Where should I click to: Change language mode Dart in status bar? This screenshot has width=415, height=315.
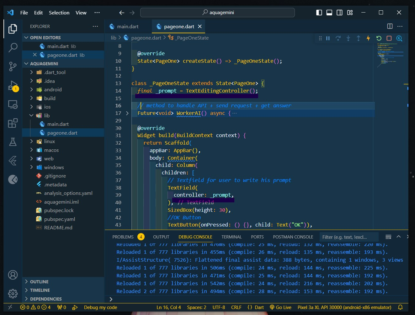(x=259, y=307)
